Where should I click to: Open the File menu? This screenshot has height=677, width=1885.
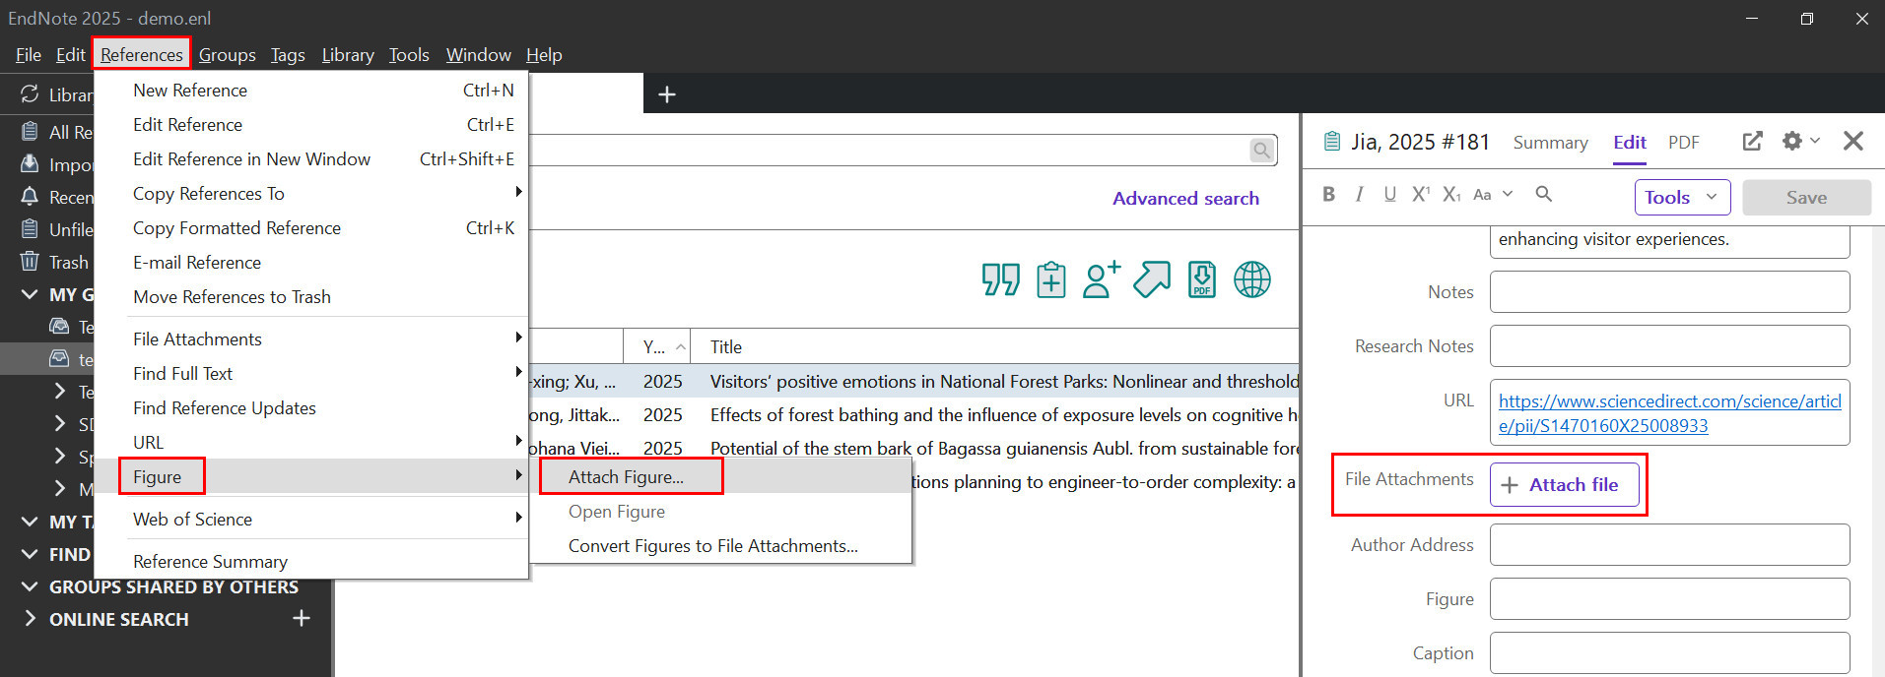pos(29,55)
